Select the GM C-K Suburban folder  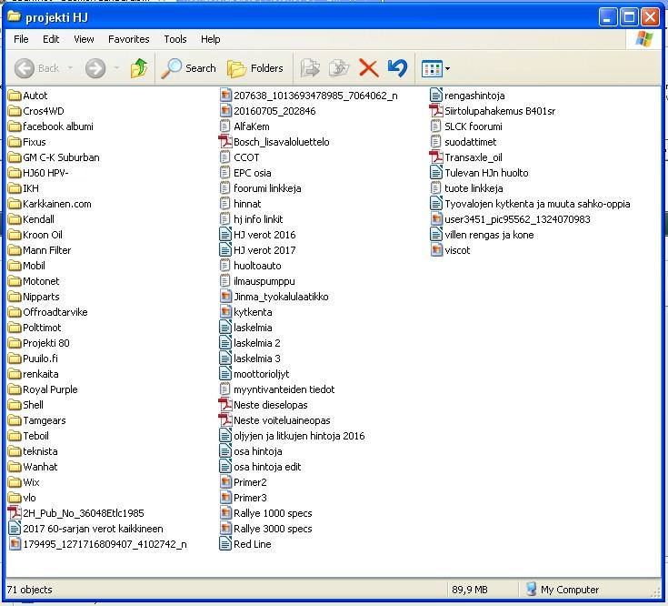pos(54,157)
